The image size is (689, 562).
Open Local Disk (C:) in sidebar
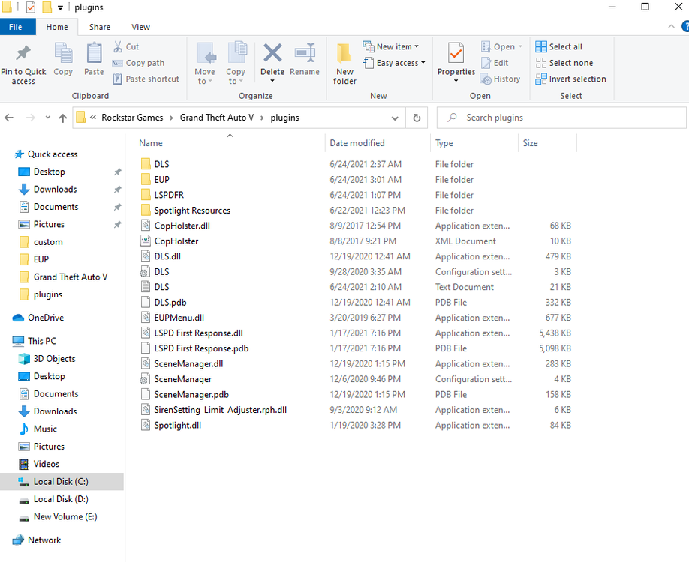[x=61, y=481]
